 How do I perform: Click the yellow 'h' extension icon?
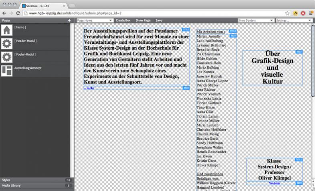[x=296, y=13]
